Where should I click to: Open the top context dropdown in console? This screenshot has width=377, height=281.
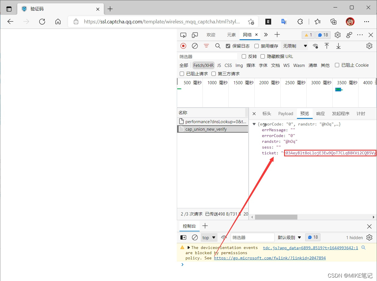tap(209, 237)
